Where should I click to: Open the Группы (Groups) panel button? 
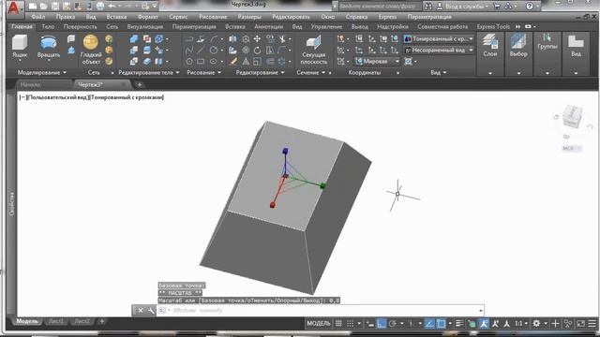pyautogui.click(x=547, y=42)
